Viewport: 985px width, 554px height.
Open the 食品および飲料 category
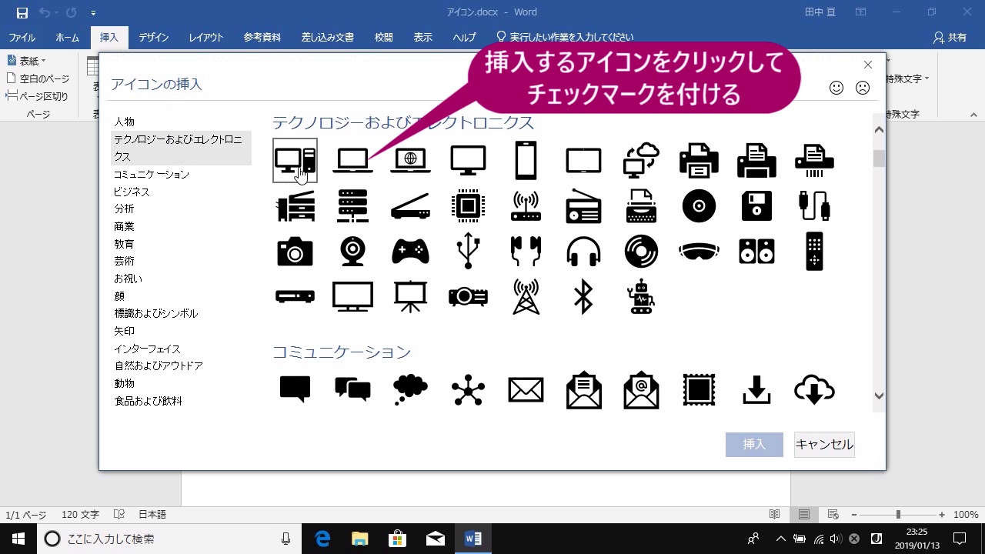click(148, 401)
